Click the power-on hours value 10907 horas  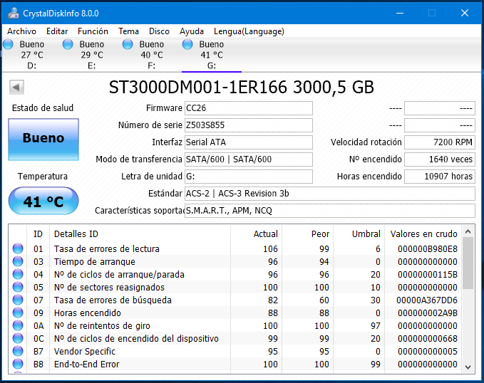click(440, 177)
